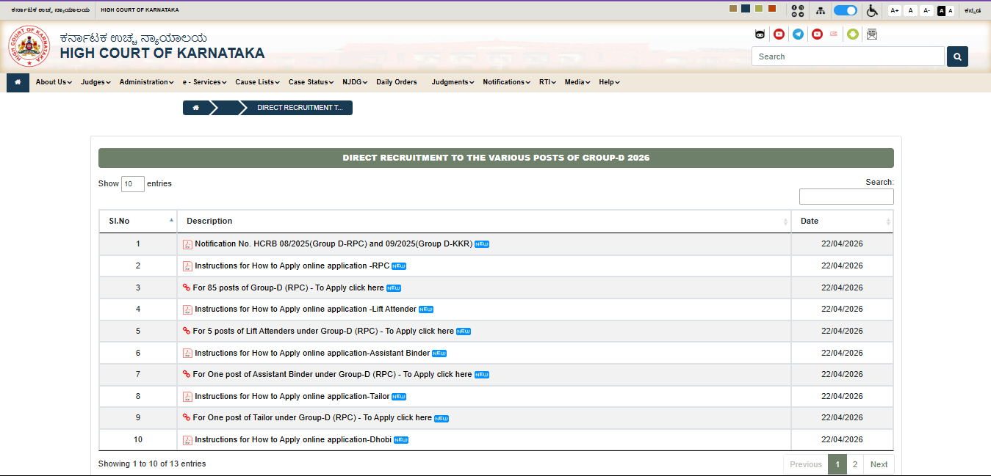This screenshot has width=991, height=476.
Task: Increase font size using A+ button
Action: point(895,10)
